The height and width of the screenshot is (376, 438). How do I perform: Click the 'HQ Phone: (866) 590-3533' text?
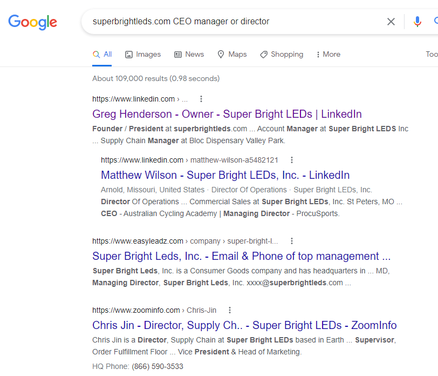(138, 366)
